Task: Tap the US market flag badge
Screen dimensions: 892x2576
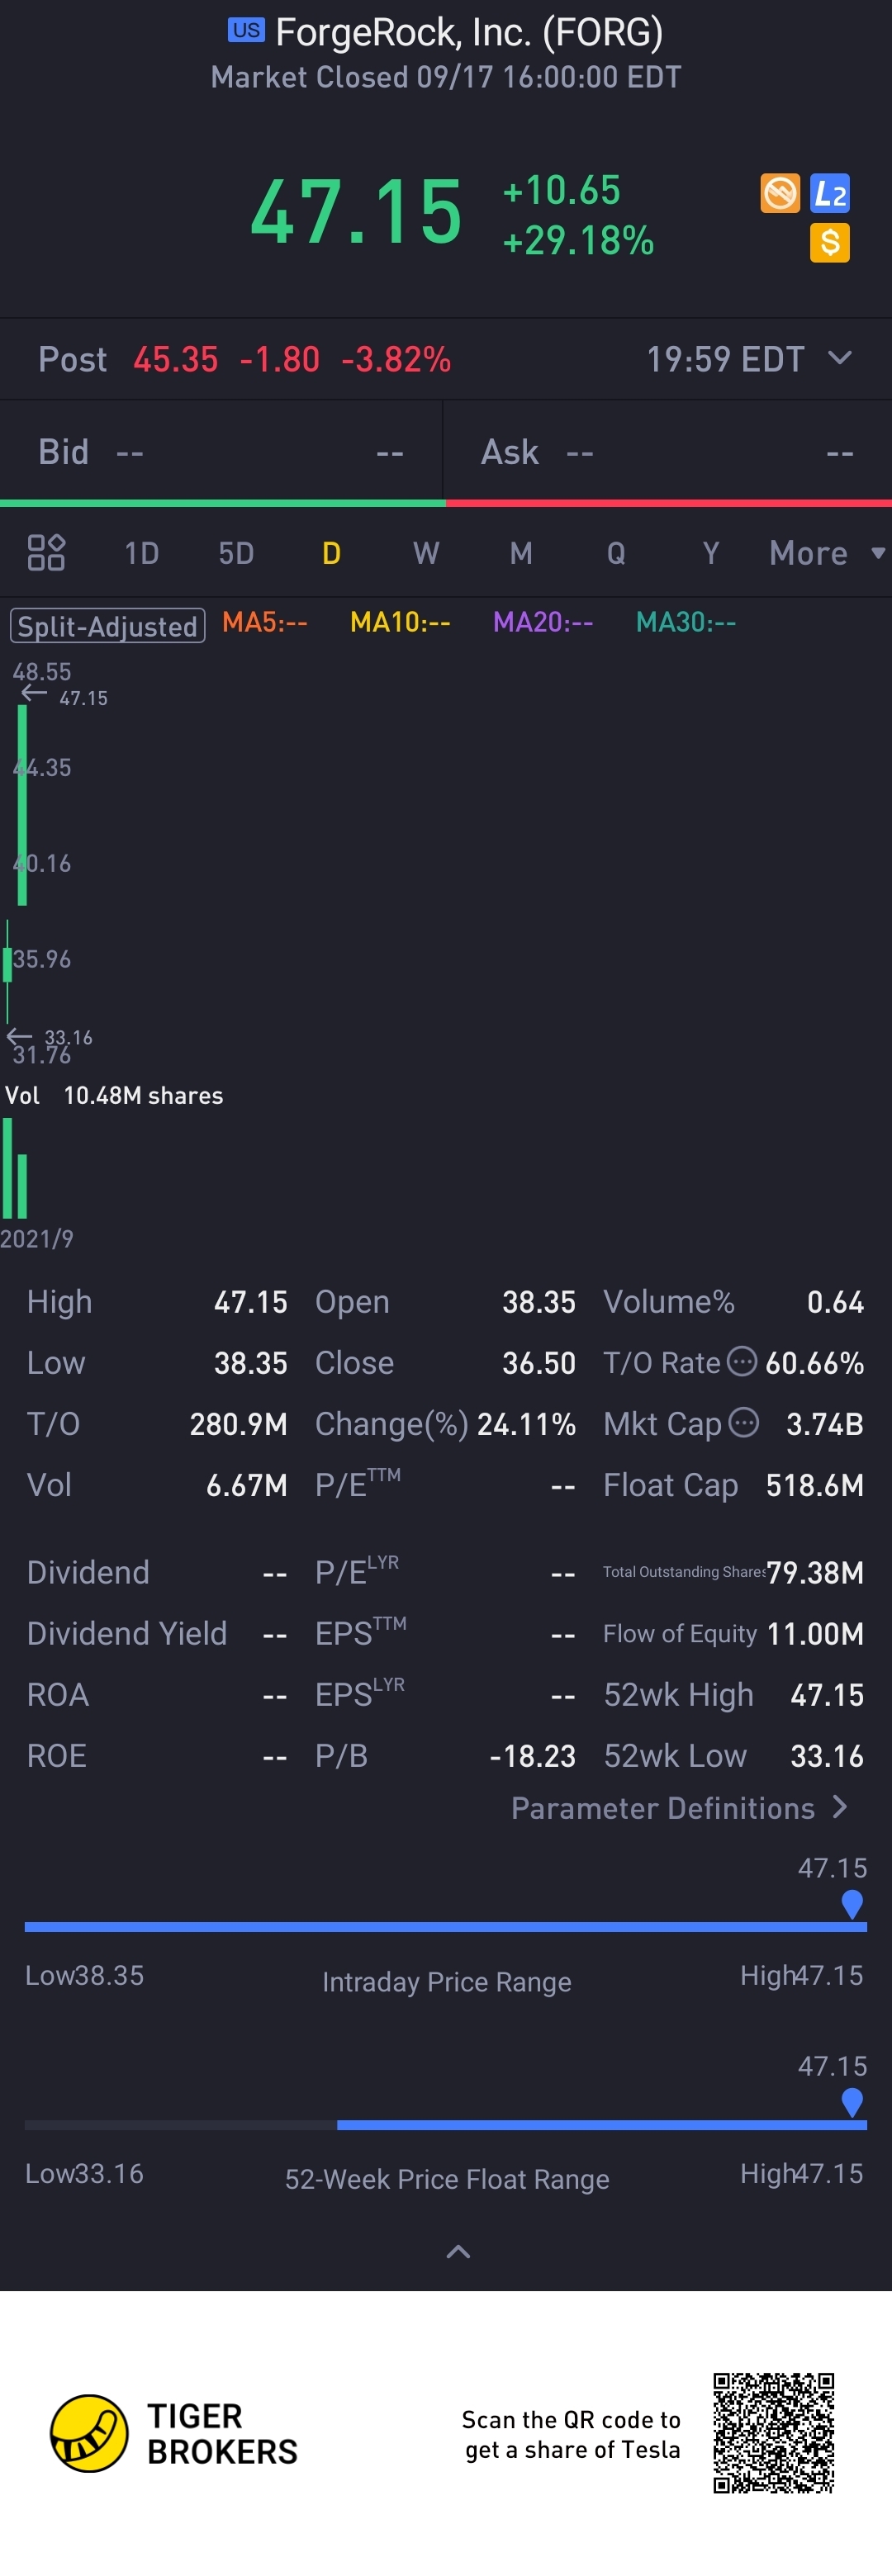Action: (246, 30)
